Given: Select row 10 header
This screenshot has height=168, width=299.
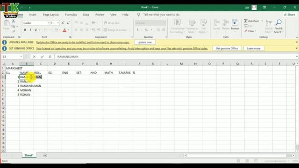Looking at the screenshot, I should click(x=3, y=108).
